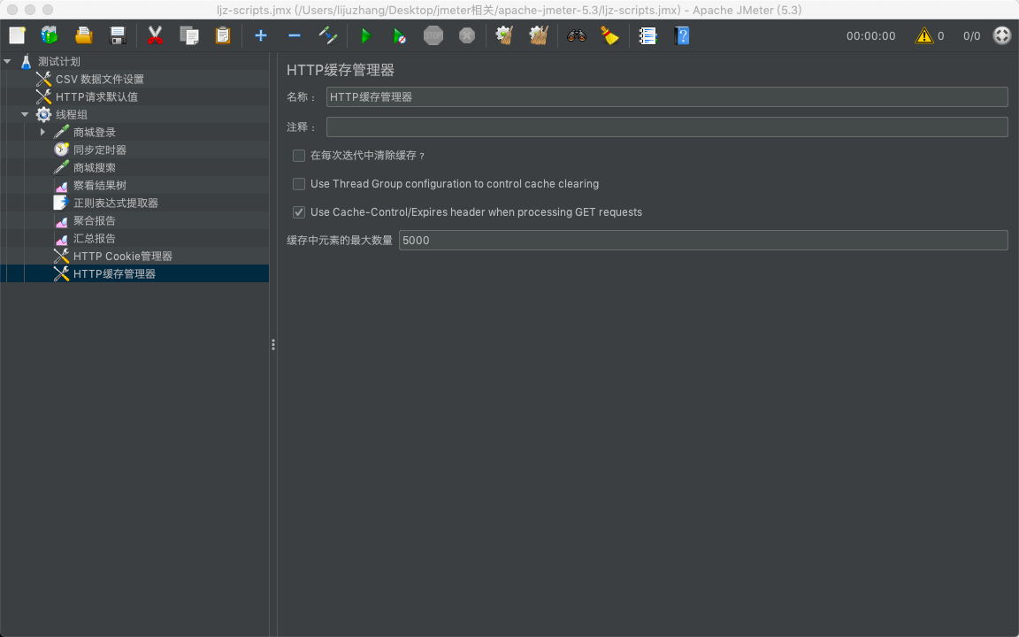Open the Templates icon in toolbar

point(50,35)
